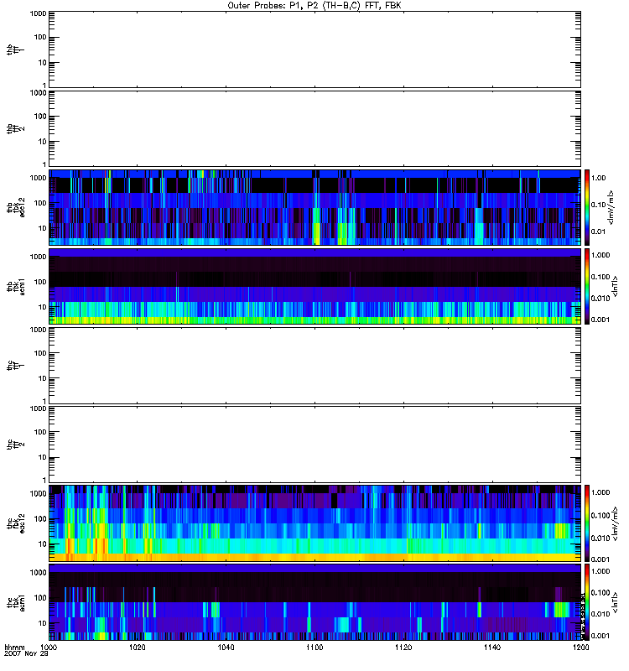Select the thc fbk scm1 spectrogram panel

[x=314, y=602]
